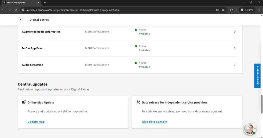This screenshot has width=263, height=138.
Task: Click MBUX Infotainment in In-Car App Pass row
Action: coord(97,48)
